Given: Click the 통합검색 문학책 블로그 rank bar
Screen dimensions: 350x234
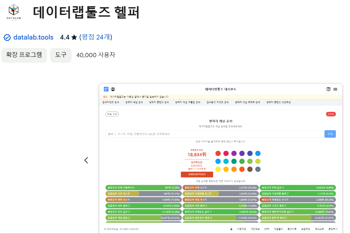Looking at the screenshot, I should pos(298,218).
